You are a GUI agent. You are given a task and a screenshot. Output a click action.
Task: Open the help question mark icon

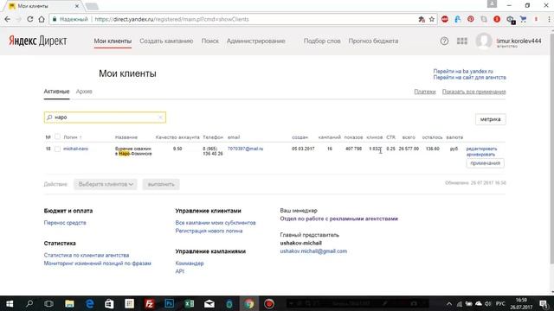(444, 41)
